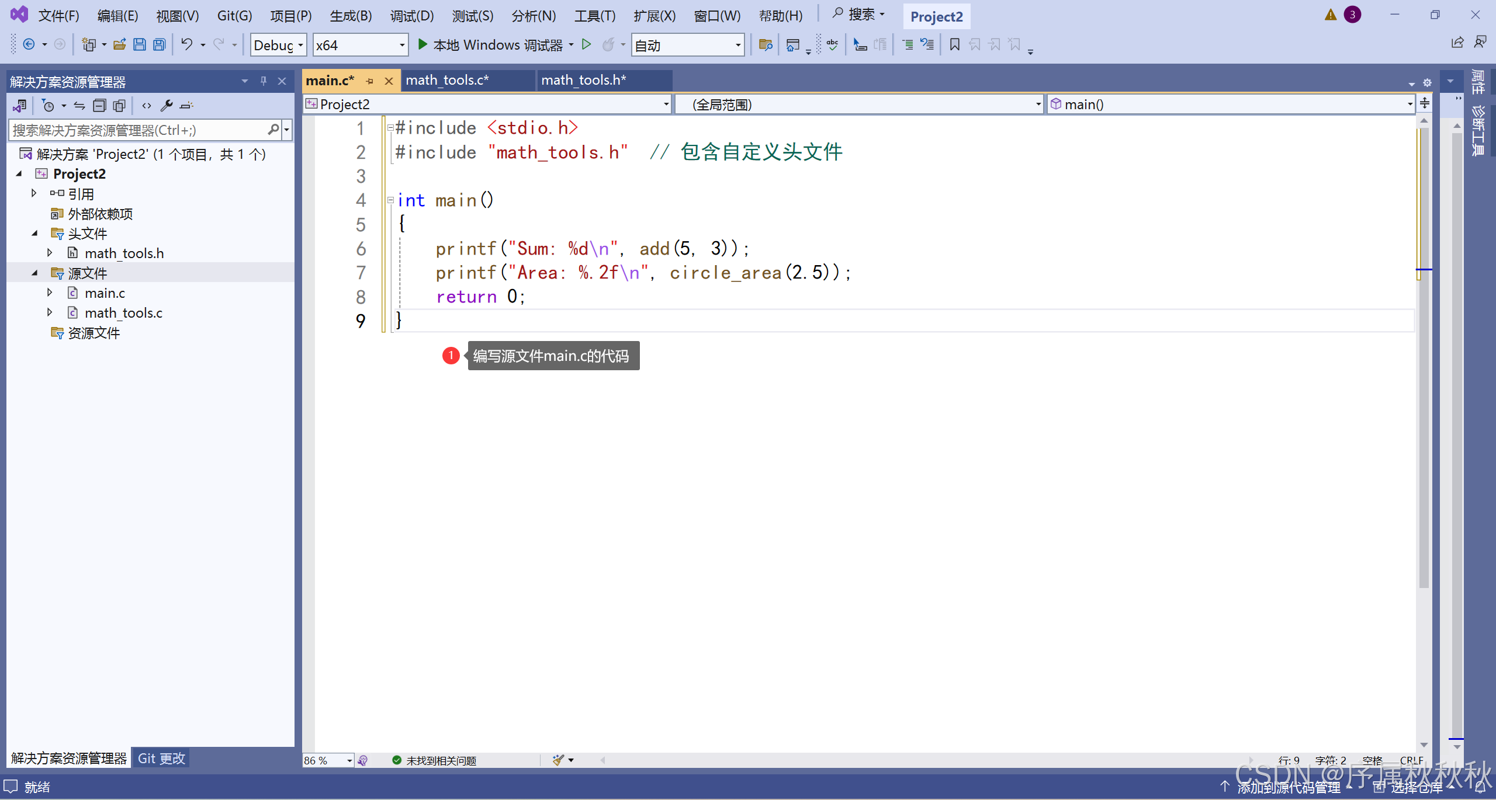The height and width of the screenshot is (800, 1496).
Task: Open the Debug configuration dropdown
Action: point(300,45)
